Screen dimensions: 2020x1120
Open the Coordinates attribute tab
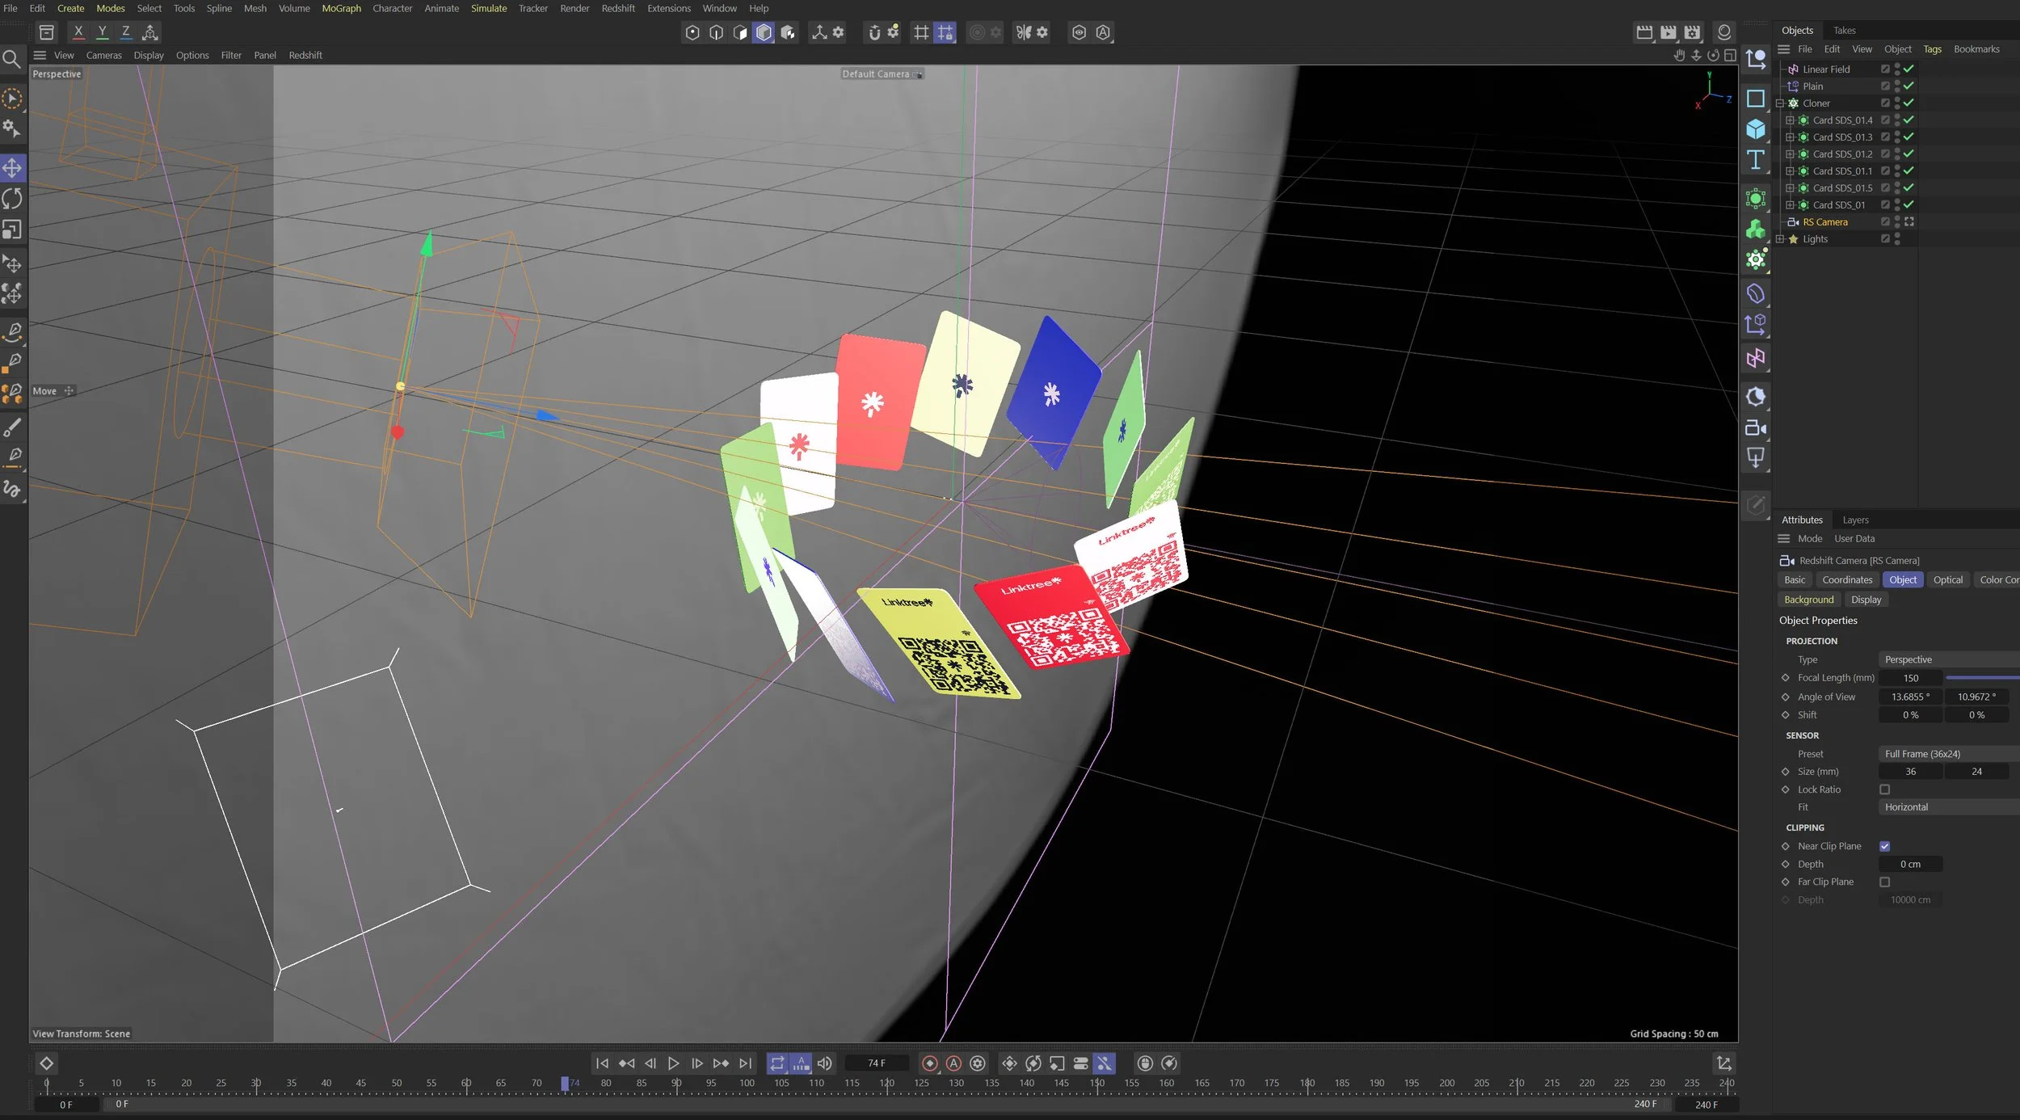[x=1846, y=579]
